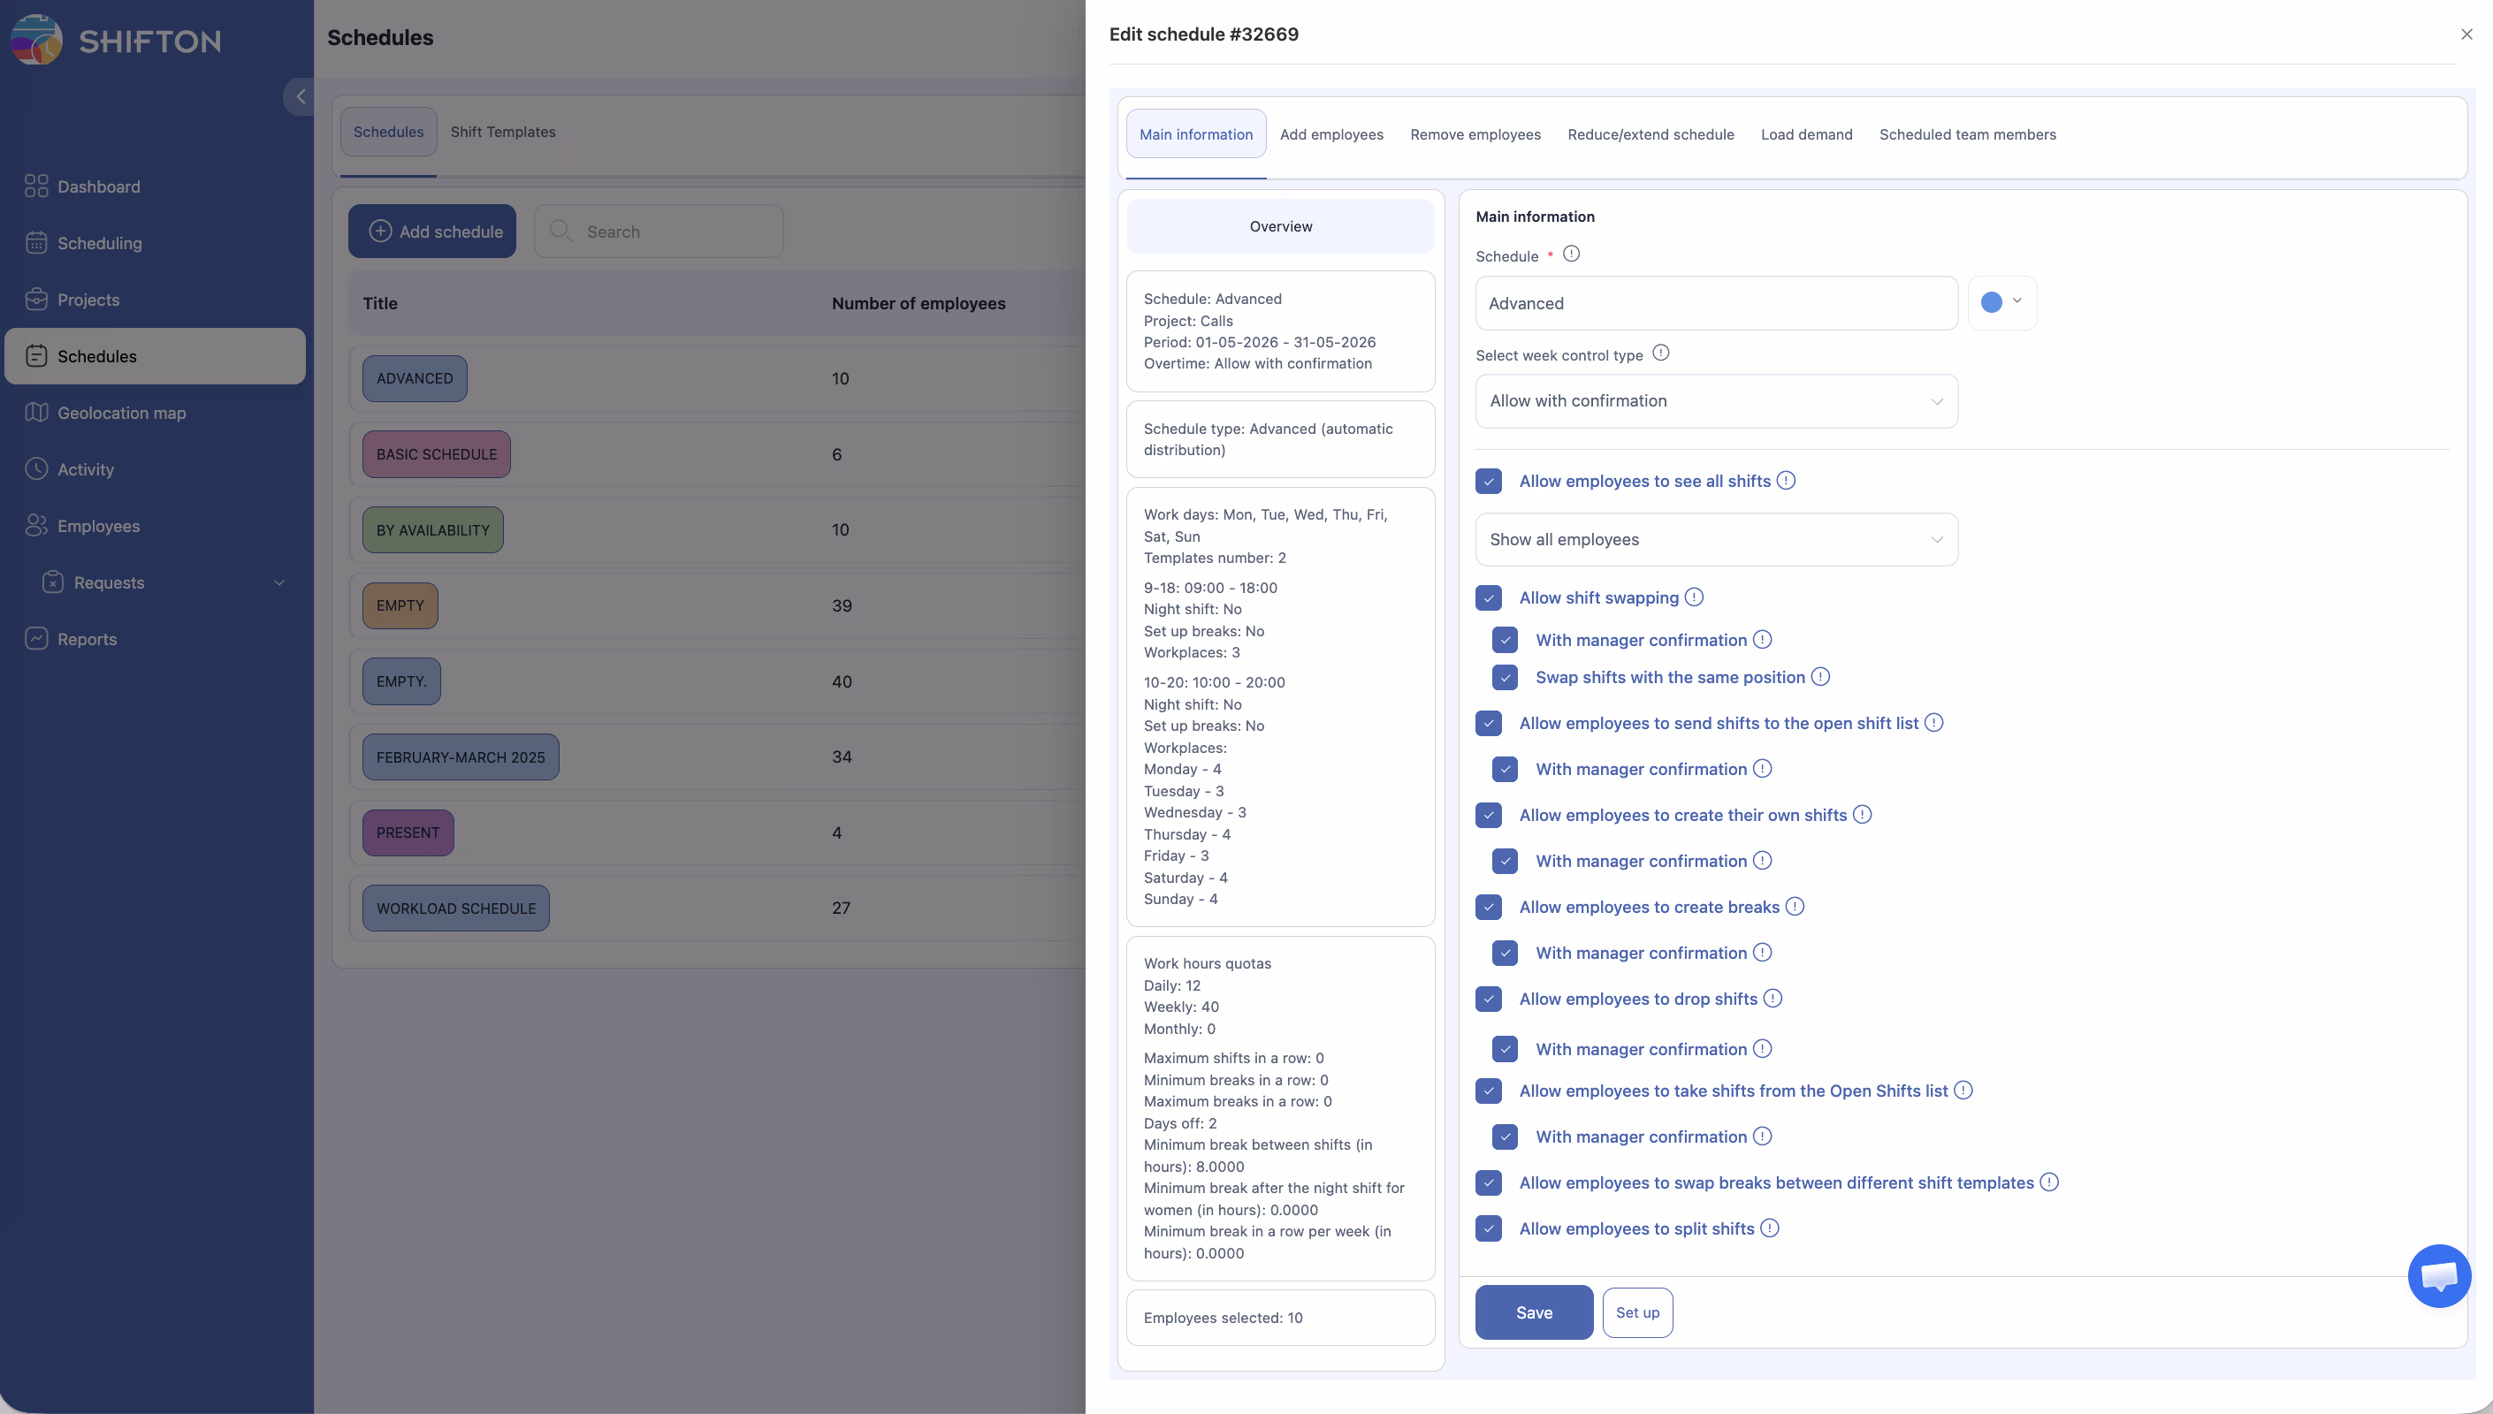
Task: Expand the Requests sidebar submenu
Action: coord(278,582)
